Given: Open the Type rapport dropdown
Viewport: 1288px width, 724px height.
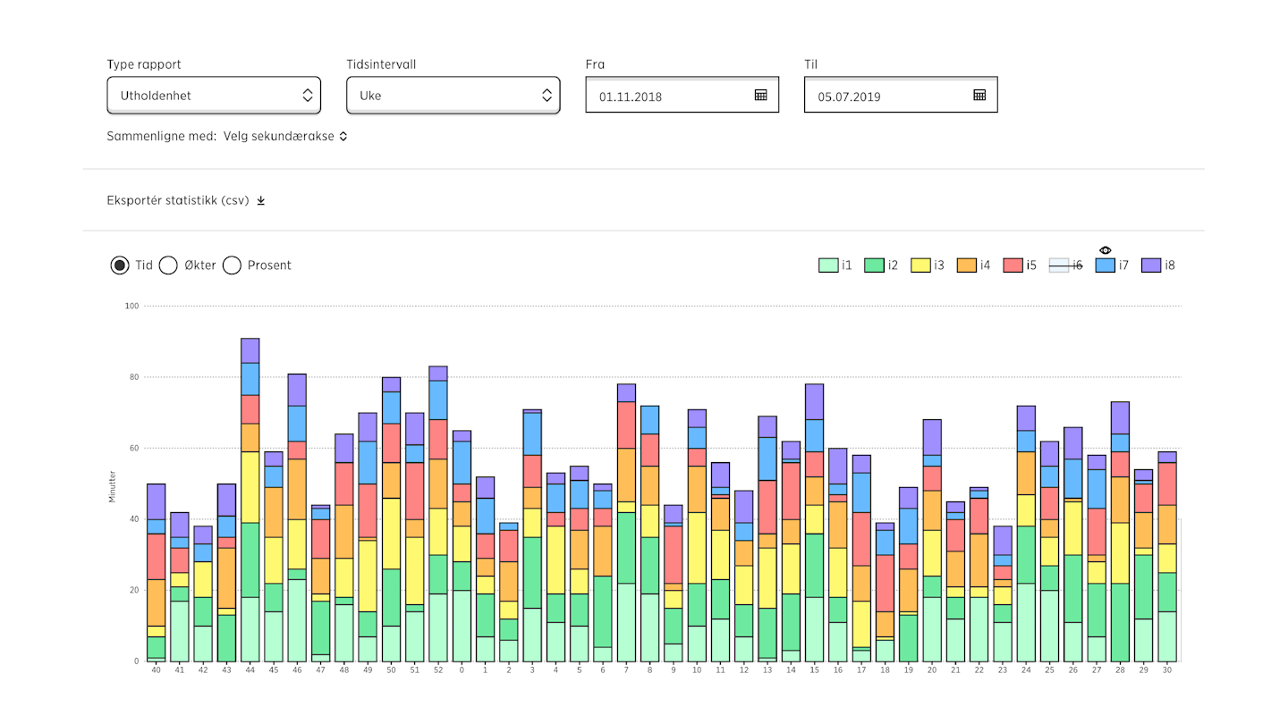Looking at the screenshot, I should 214,96.
